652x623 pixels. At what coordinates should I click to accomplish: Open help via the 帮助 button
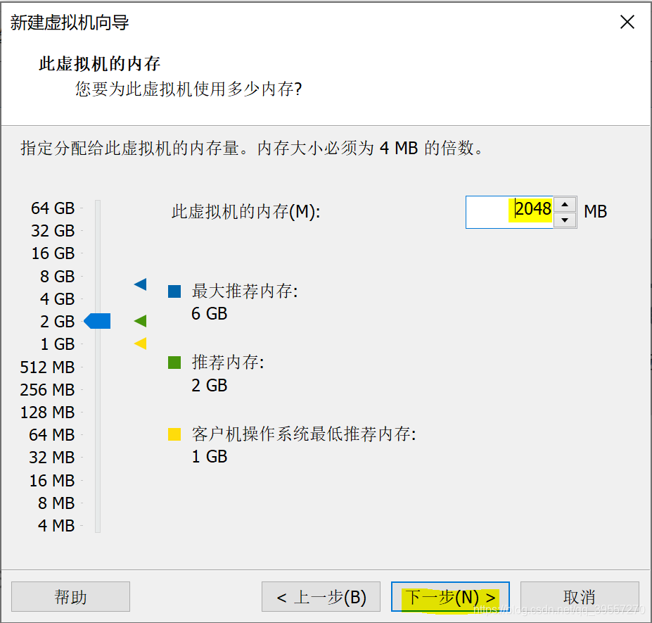(x=70, y=596)
